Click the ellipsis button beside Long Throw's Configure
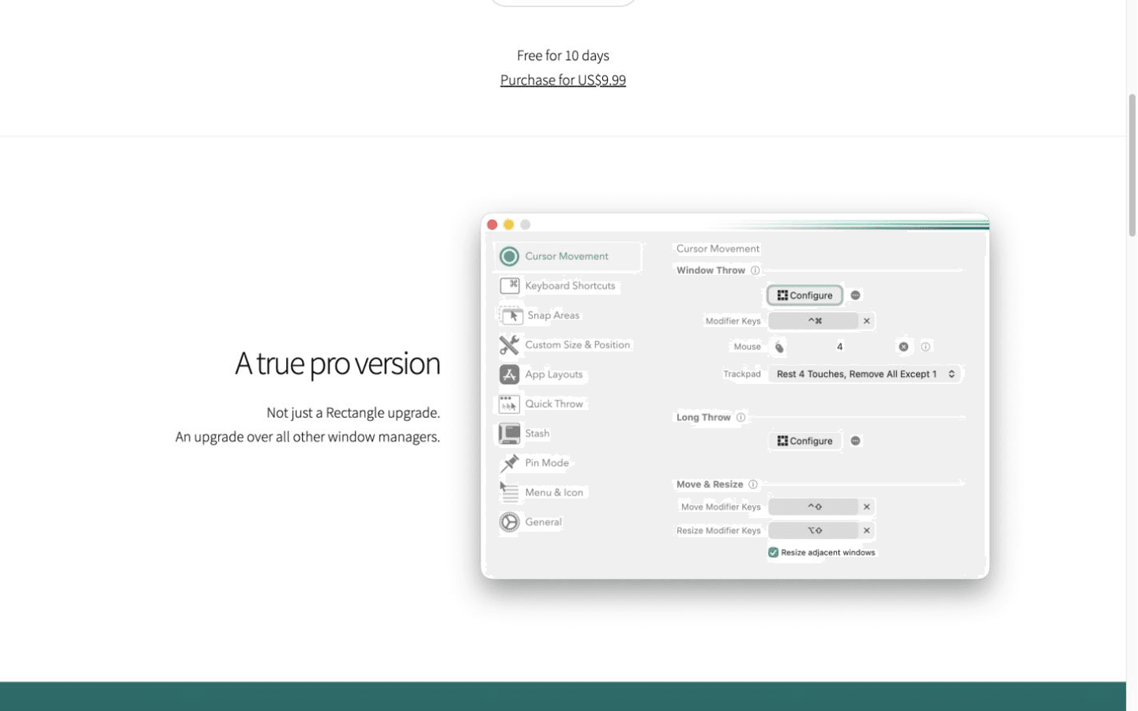 pyautogui.click(x=855, y=441)
